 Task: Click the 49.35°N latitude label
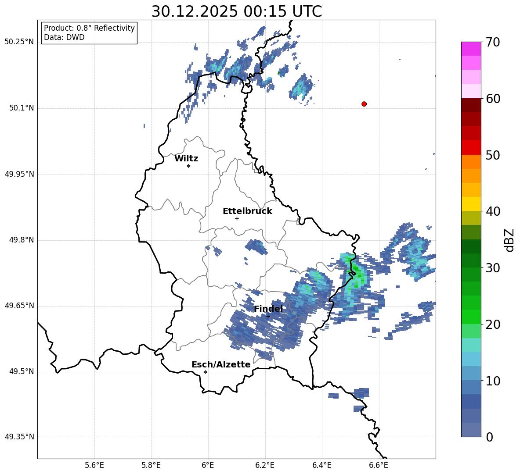point(19,437)
